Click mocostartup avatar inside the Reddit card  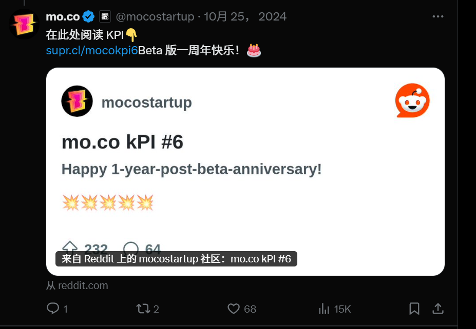77,101
